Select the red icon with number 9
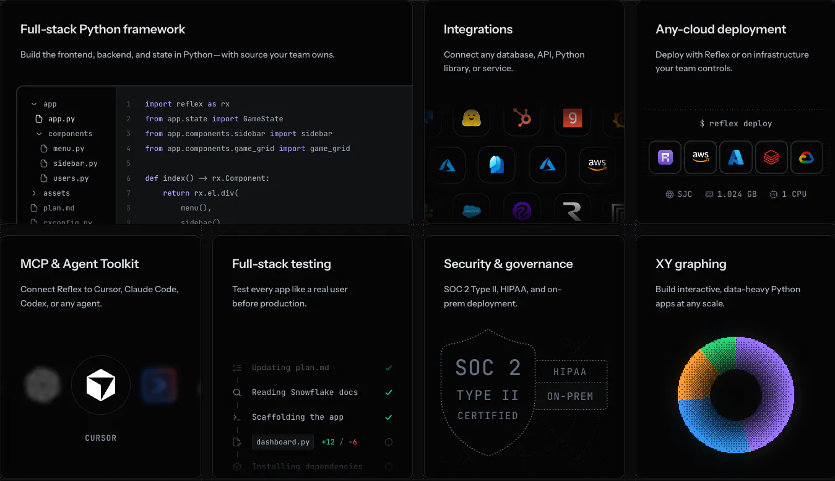Viewport: 835px width, 481px height. pyautogui.click(x=573, y=118)
